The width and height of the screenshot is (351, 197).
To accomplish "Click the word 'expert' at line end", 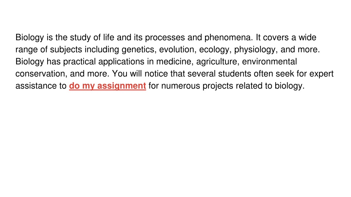I will coord(322,74).
